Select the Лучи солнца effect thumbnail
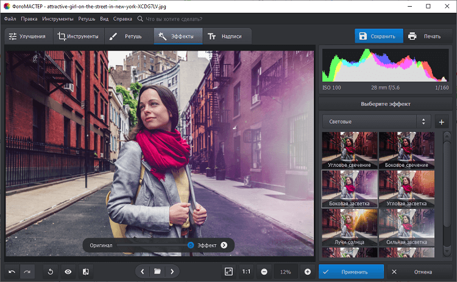This screenshot has height=282, width=457. coord(349,228)
